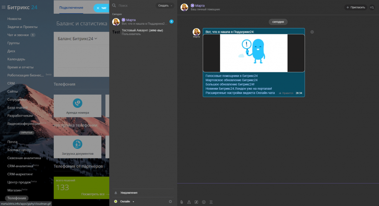Open Диск in the left menu
This screenshot has height=206, width=379.
coord(11,51)
